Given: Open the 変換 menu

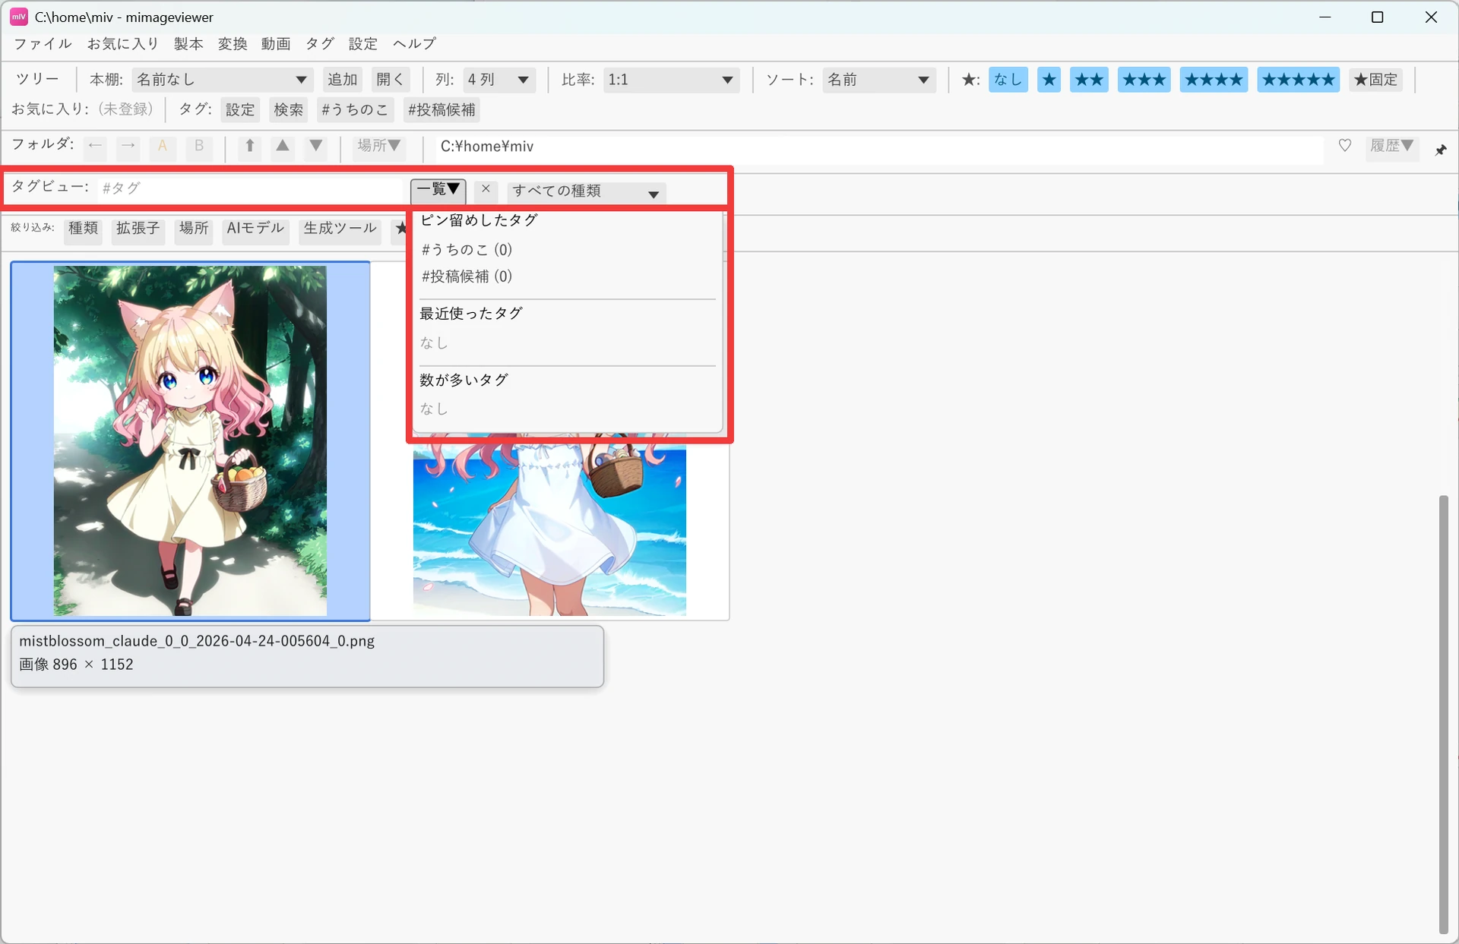Looking at the screenshot, I should coord(233,44).
